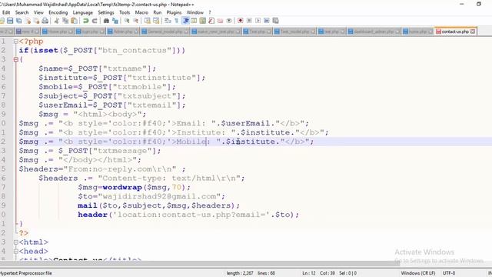This screenshot has width=492, height=277.
Task: Click the Close All toolbar icon
Action: 36,21
